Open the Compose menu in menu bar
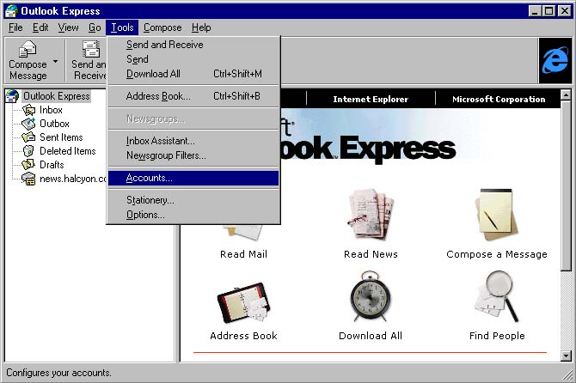 [162, 27]
